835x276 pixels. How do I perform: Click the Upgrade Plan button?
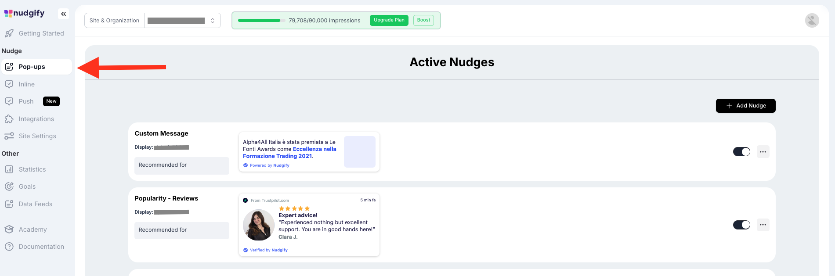point(389,20)
